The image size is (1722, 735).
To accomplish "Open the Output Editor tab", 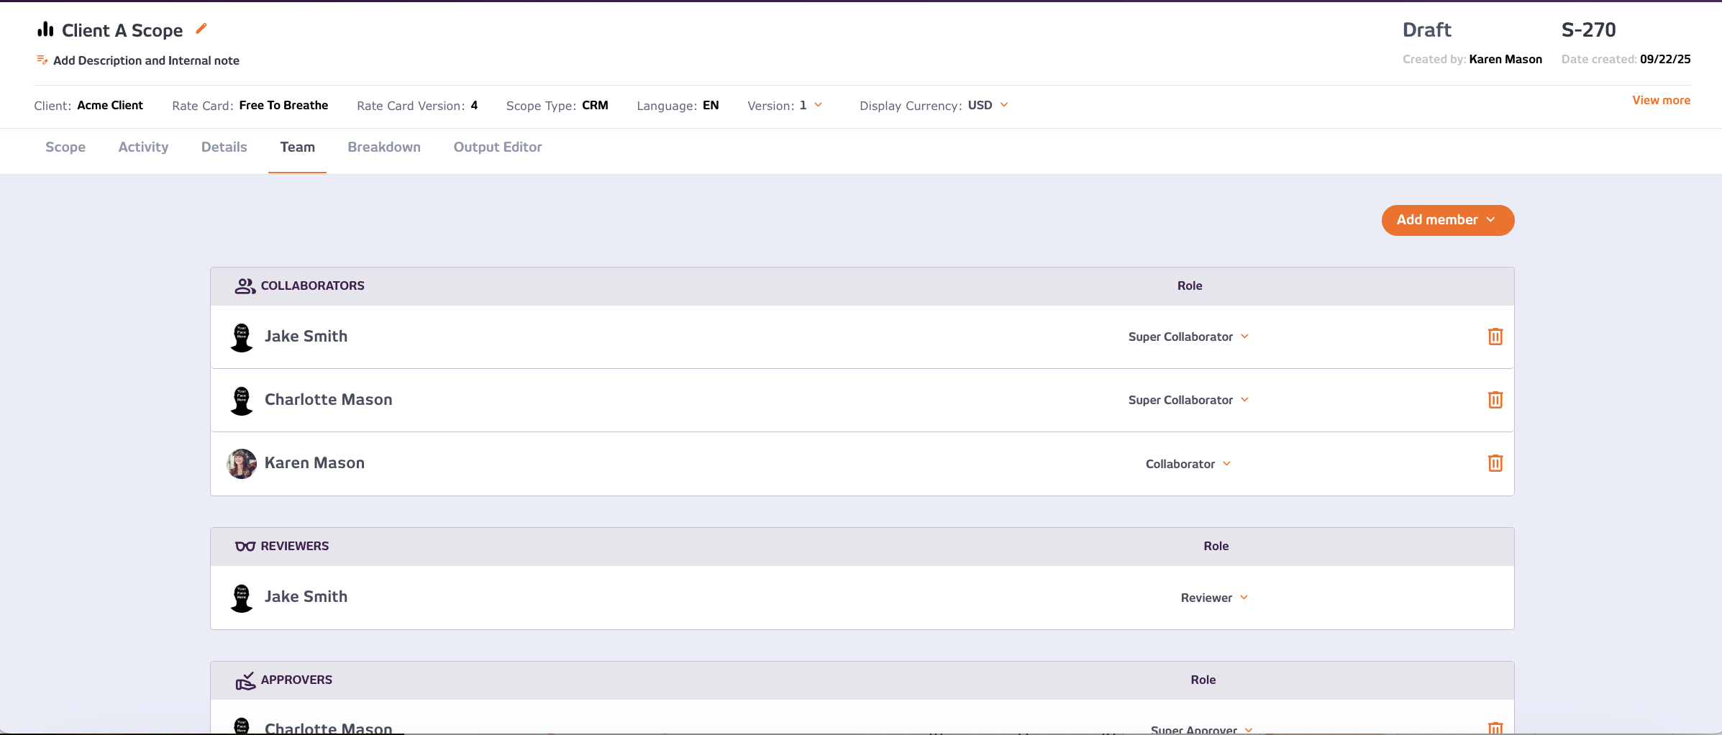I will pyautogui.click(x=497, y=147).
